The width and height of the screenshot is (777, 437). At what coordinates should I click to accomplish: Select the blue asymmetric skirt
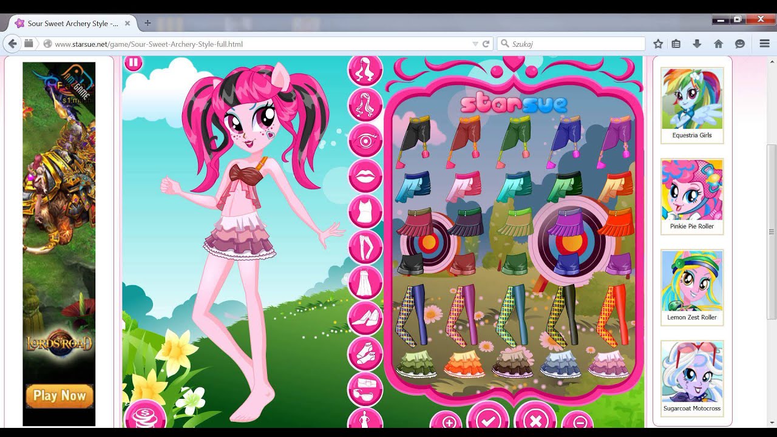point(412,186)
